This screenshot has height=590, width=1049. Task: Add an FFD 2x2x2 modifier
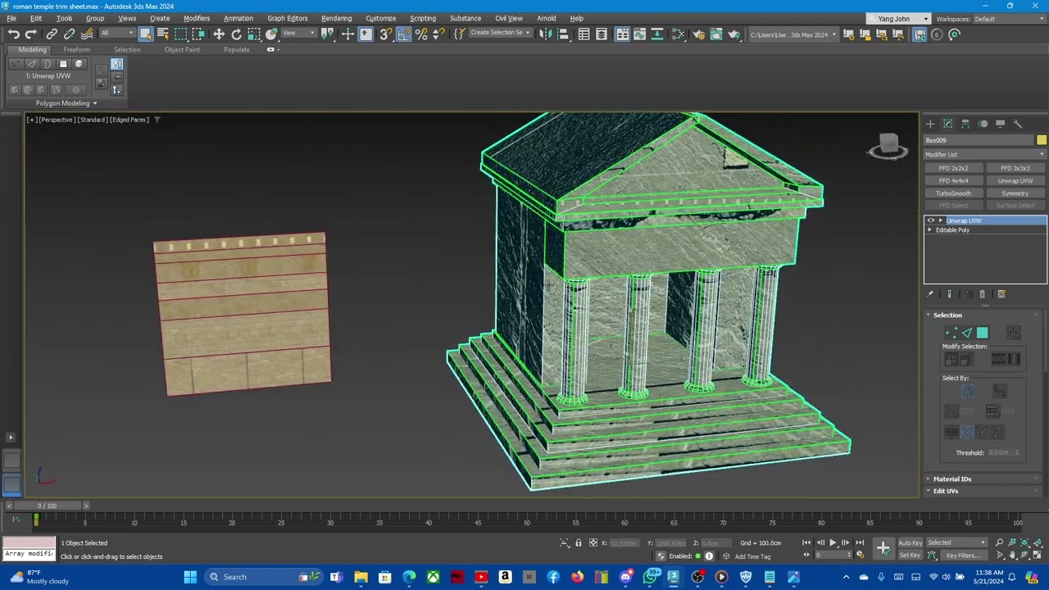(x=953, y=168)
